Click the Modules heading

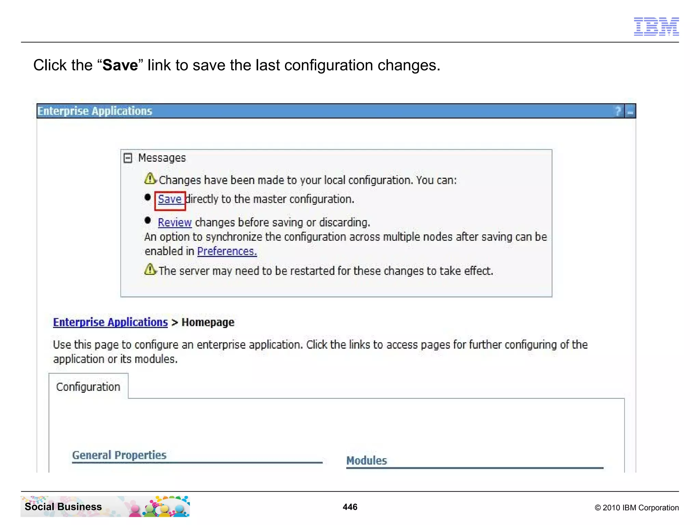click(x=366, y=460)
